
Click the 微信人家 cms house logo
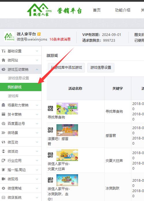pyautogui.click(x=39, y=10)
